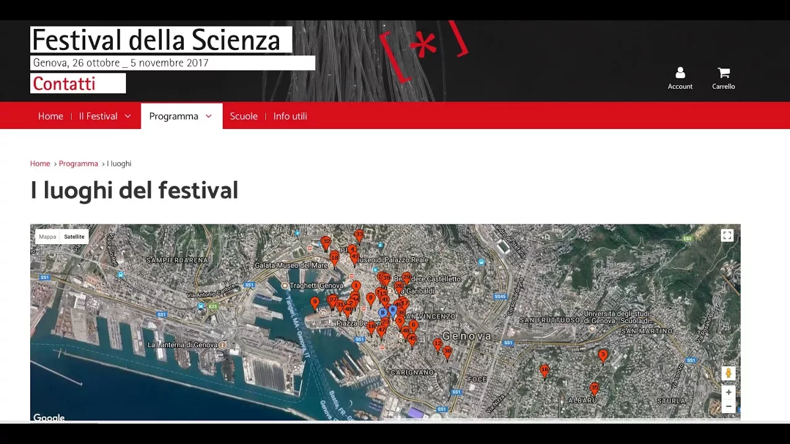790x444 pixels.
Task: Expand the Il Festival menu
Action: click(105, 116)
